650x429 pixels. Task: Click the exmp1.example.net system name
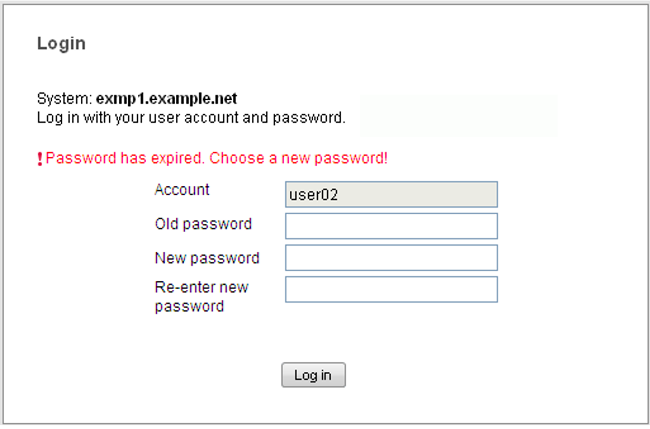coord(166,98)
